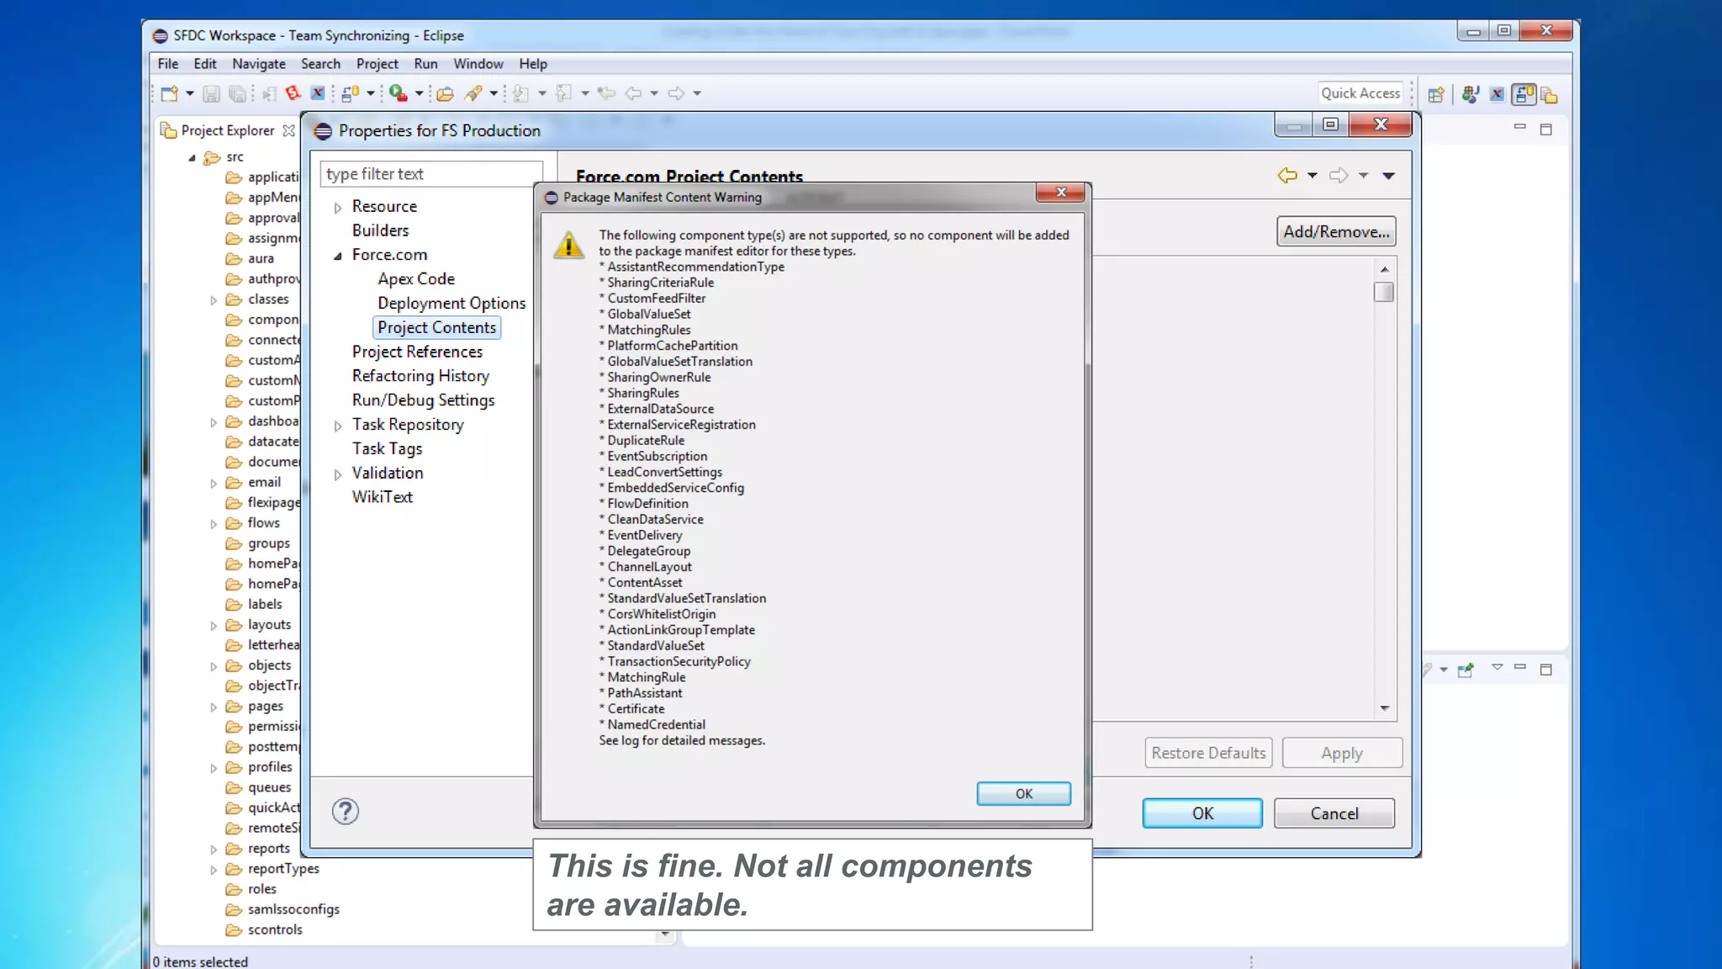Open the Synchronize dropdown arrow
Viewport: 1722px width, 969px height.
click(370, 93)
